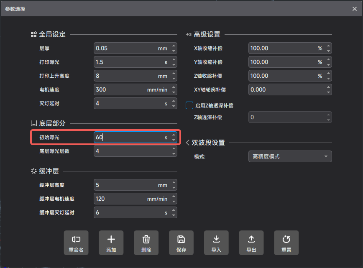
Task: Click the 缓冲层 sun-shaped icon
Action: (33, 171)
